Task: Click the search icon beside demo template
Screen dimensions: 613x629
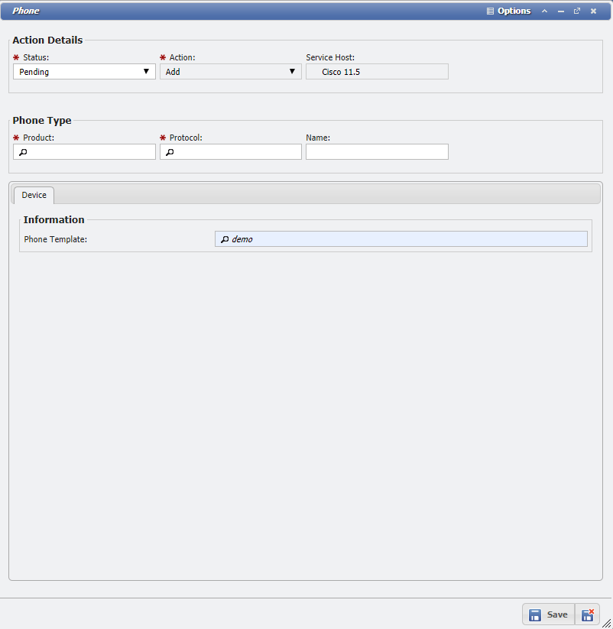Action: (x=225, y=240)
